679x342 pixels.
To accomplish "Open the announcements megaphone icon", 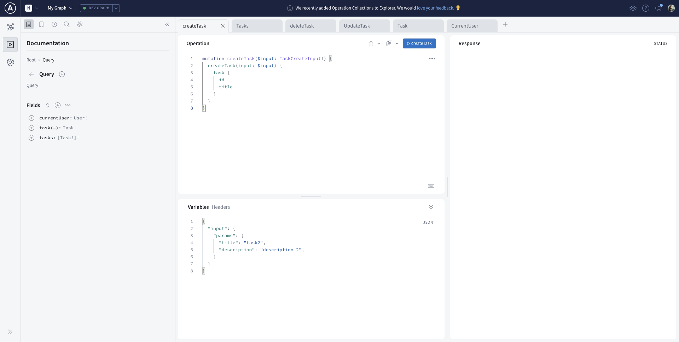I will (658, 8).
